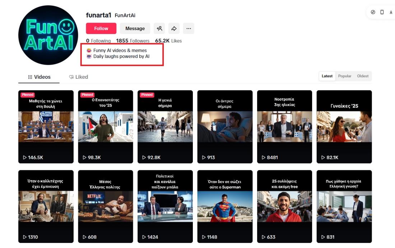
Task: Click the Follow button
Action: pyautogui.click(x=101, y=29)
